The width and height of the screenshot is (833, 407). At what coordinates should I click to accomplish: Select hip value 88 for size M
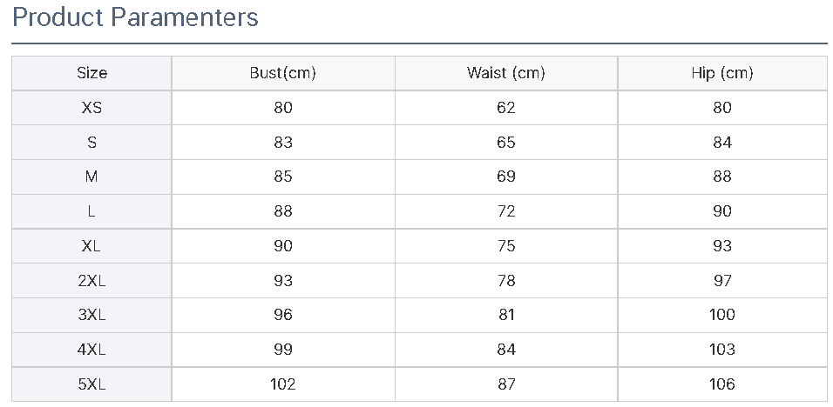click(722, 177)
